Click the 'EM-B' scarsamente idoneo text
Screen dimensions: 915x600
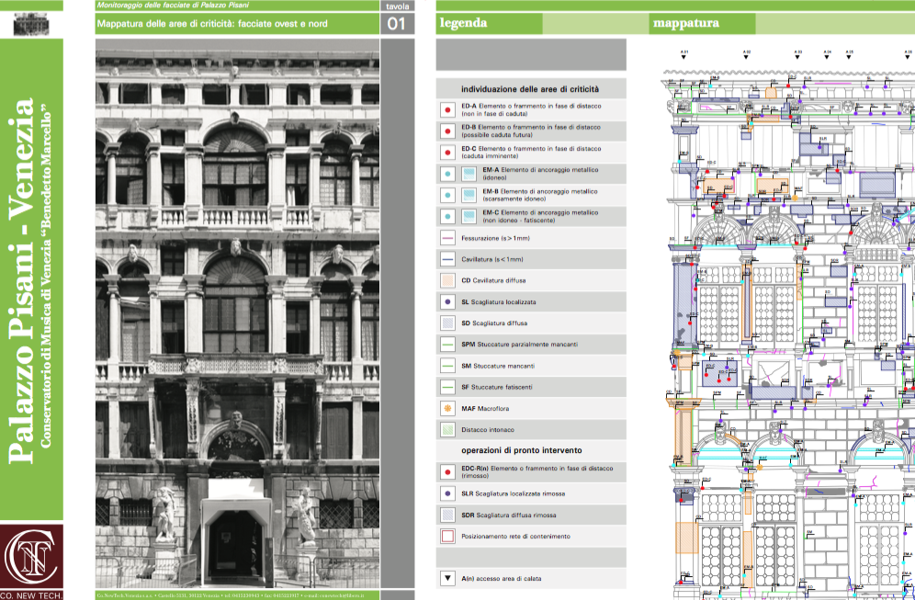coord(540,195)
